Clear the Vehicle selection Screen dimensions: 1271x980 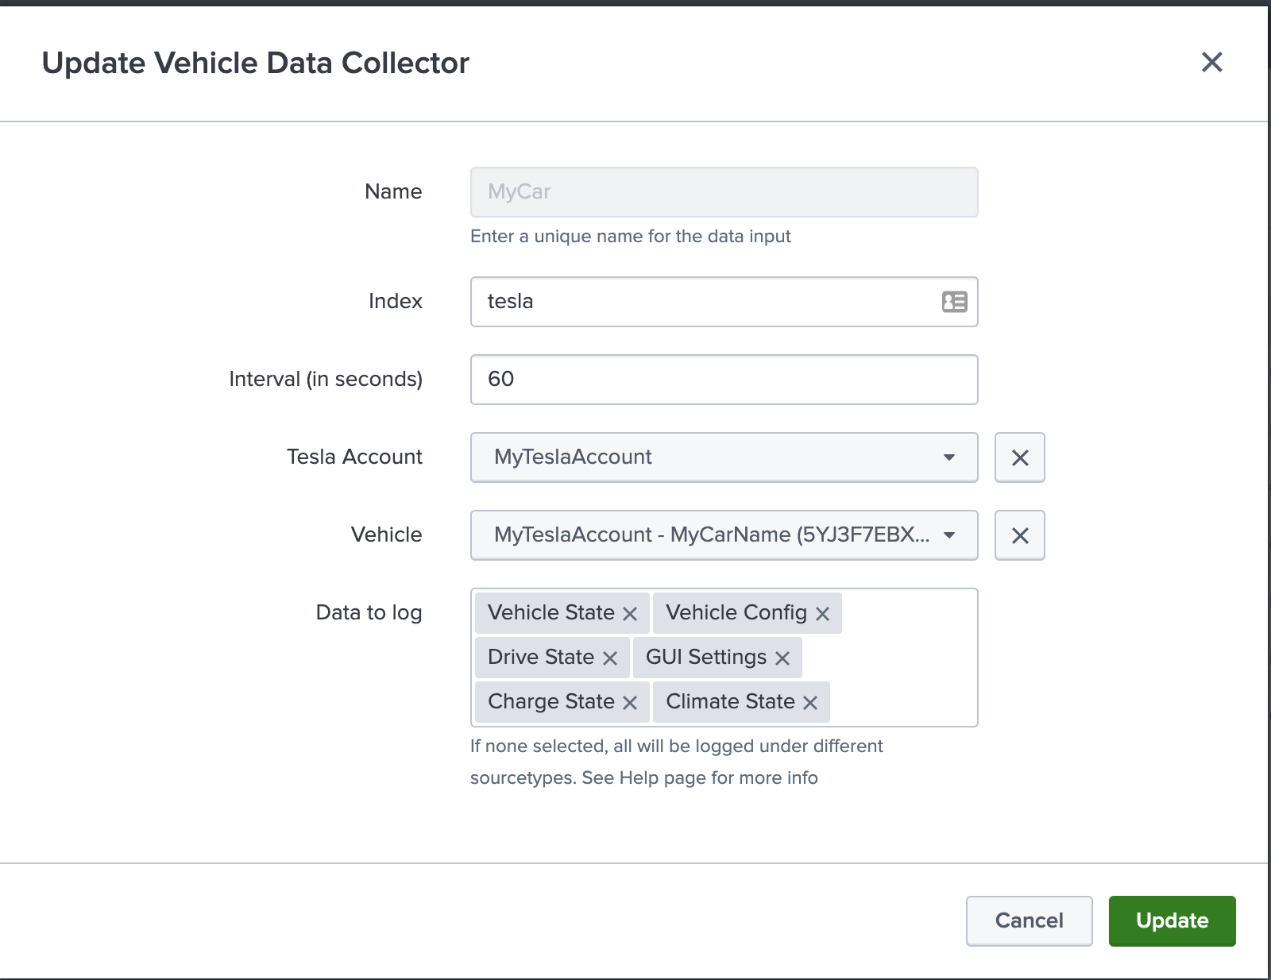coord(1020,535)
